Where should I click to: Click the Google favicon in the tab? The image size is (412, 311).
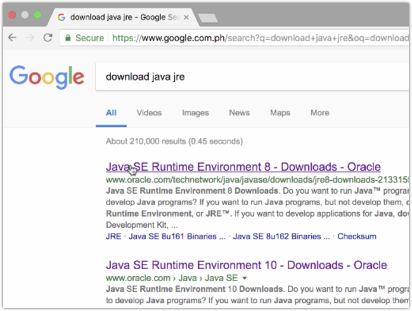click(x=61, y=17)
